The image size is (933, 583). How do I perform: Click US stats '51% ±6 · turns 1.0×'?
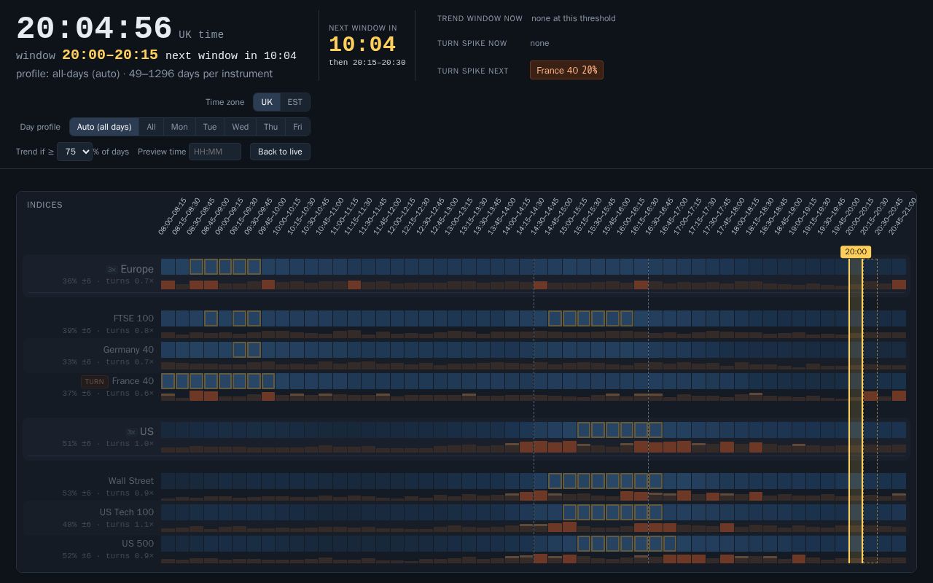[108, 444]
